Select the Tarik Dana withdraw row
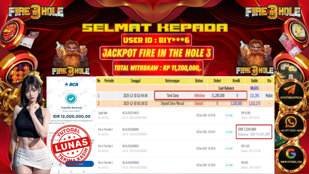This screenshot has width=309, height=174. pyautogui.click(x=185, y=96)
